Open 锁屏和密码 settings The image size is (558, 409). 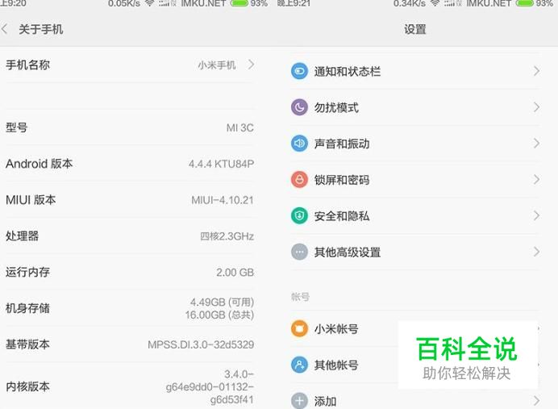click(415, 179)
